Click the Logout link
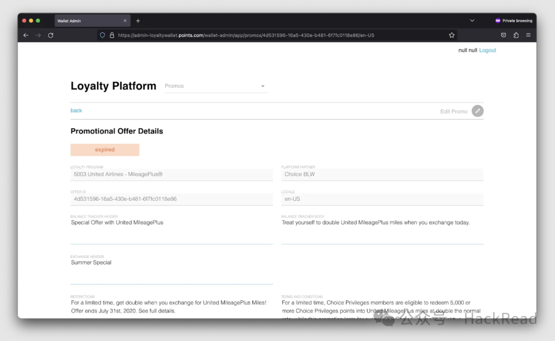Viewport: 555px width, 341px height. 487,50
